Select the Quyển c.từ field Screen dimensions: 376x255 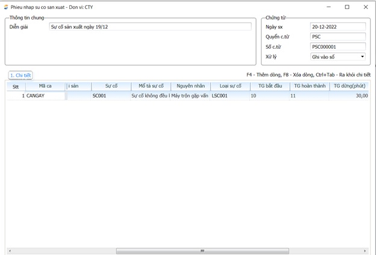point(337,37)
